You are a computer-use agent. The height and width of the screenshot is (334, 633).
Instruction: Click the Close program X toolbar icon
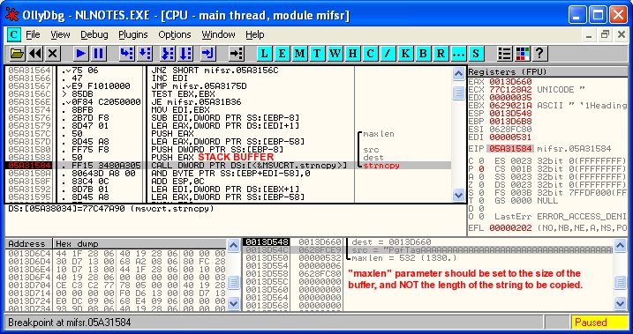coord(53,53)
